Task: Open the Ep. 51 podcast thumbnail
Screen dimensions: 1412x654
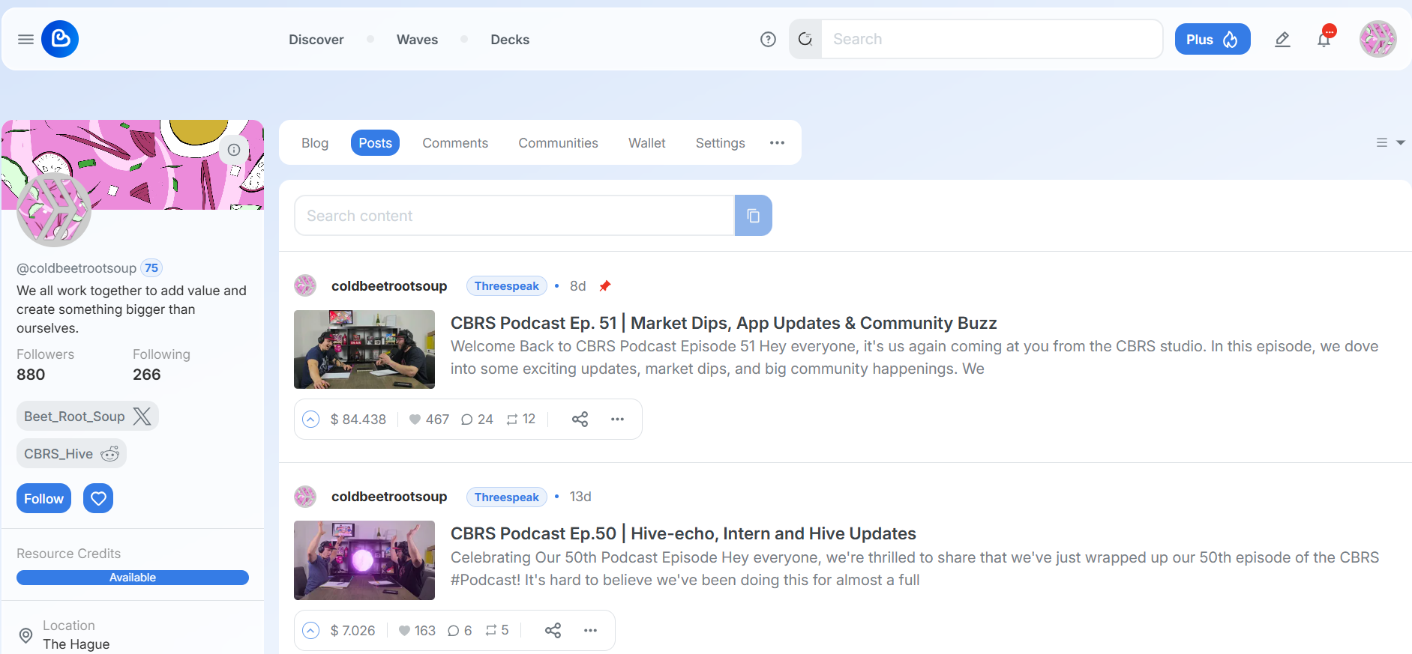Action: point(364,349)
